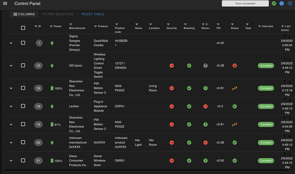The height and width of the screenshot is (174, 295).
Task: Check the box for node 10 GE/Jasco
Action: tap(23, 65)
